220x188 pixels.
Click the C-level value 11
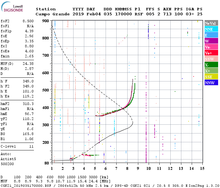pyautogui.click(x=31, y=146)
